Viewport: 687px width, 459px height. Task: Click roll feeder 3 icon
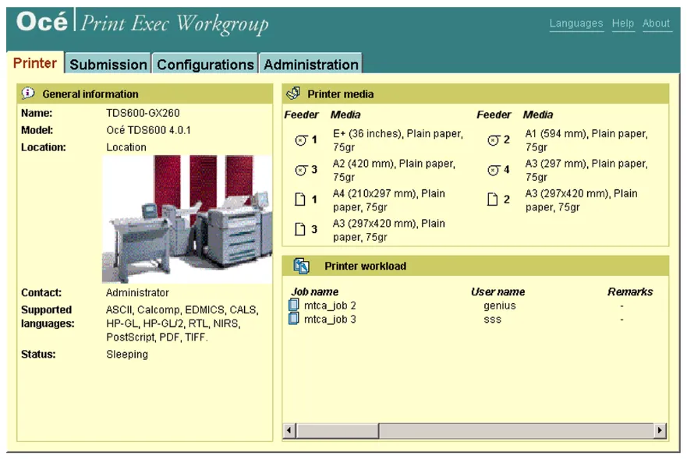point(301,170)
